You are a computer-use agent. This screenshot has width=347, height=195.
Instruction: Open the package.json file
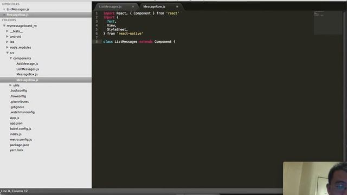(x=20, y=145)
